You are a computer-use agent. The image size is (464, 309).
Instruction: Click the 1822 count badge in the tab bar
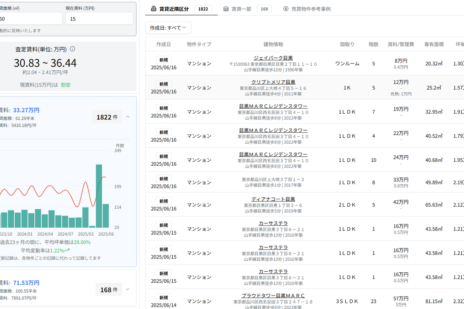pos(204,8)
